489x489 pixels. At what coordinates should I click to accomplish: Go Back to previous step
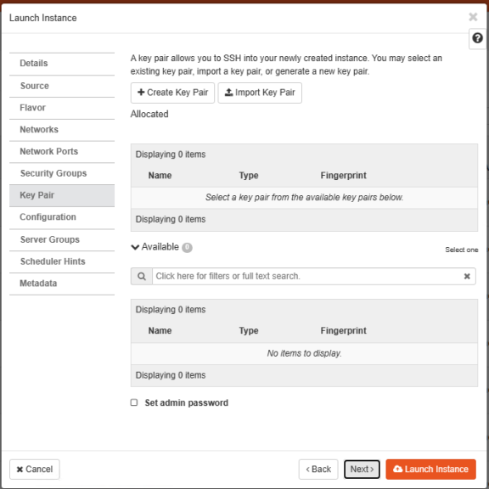click(x=318, y=469)
